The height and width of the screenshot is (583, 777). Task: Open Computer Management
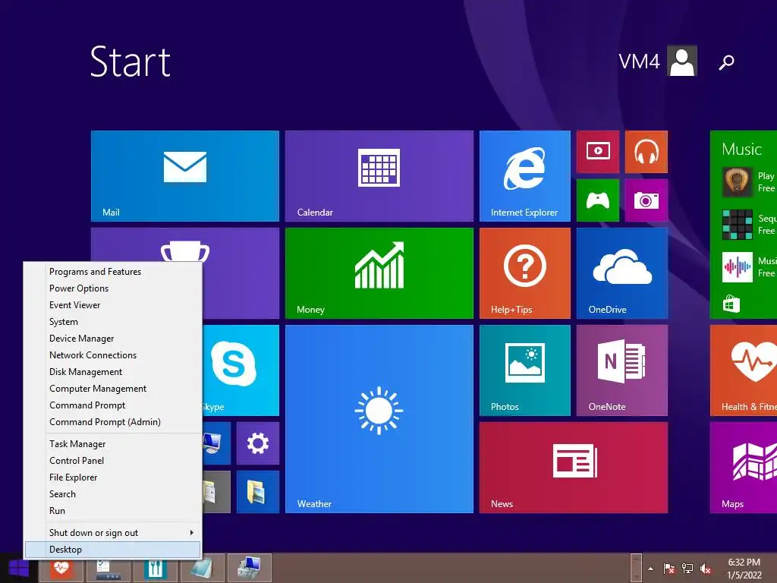click(114, 389)
